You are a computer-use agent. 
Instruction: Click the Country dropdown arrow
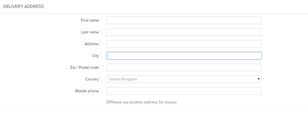click(x=259, y=79)
